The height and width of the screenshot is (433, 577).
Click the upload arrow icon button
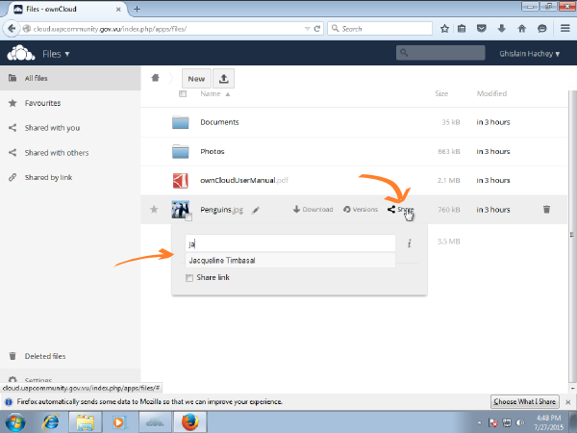coord(224,79)
